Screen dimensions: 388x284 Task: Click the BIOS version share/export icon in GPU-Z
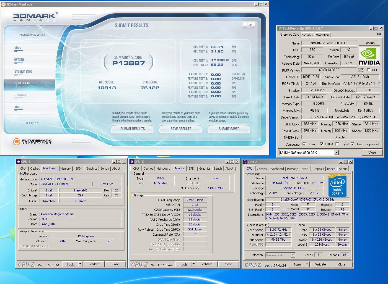(x=361, y=70)
